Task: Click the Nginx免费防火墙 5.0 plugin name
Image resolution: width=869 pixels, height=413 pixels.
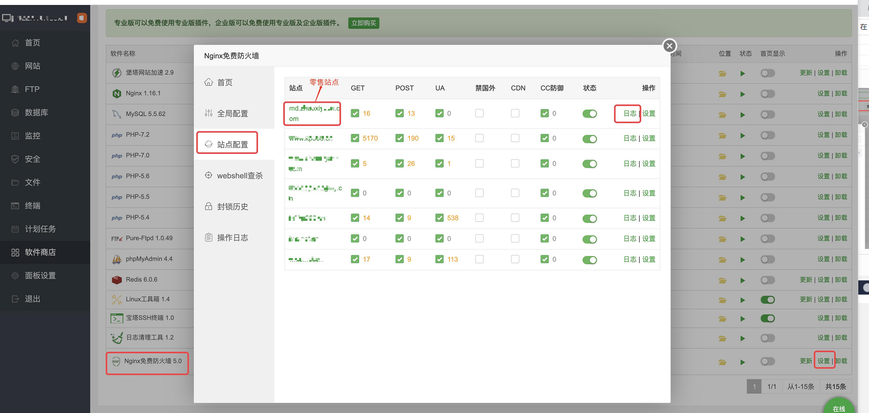Action: 153,361
